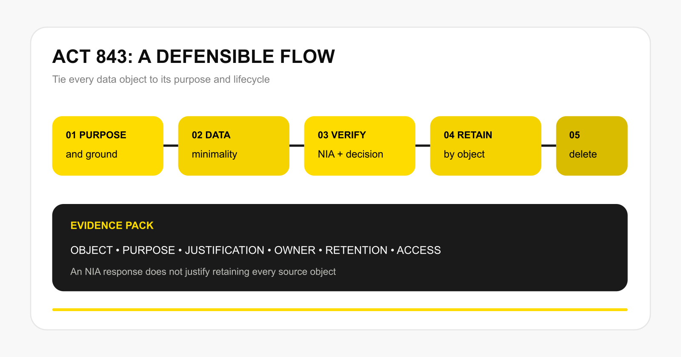Click connector between PURPOSE and DATA cards
This screenshot has width=681, height=357.
(171, 145)
